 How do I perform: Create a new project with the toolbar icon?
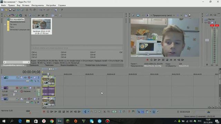pyautogui.click(x=2, y=10)
